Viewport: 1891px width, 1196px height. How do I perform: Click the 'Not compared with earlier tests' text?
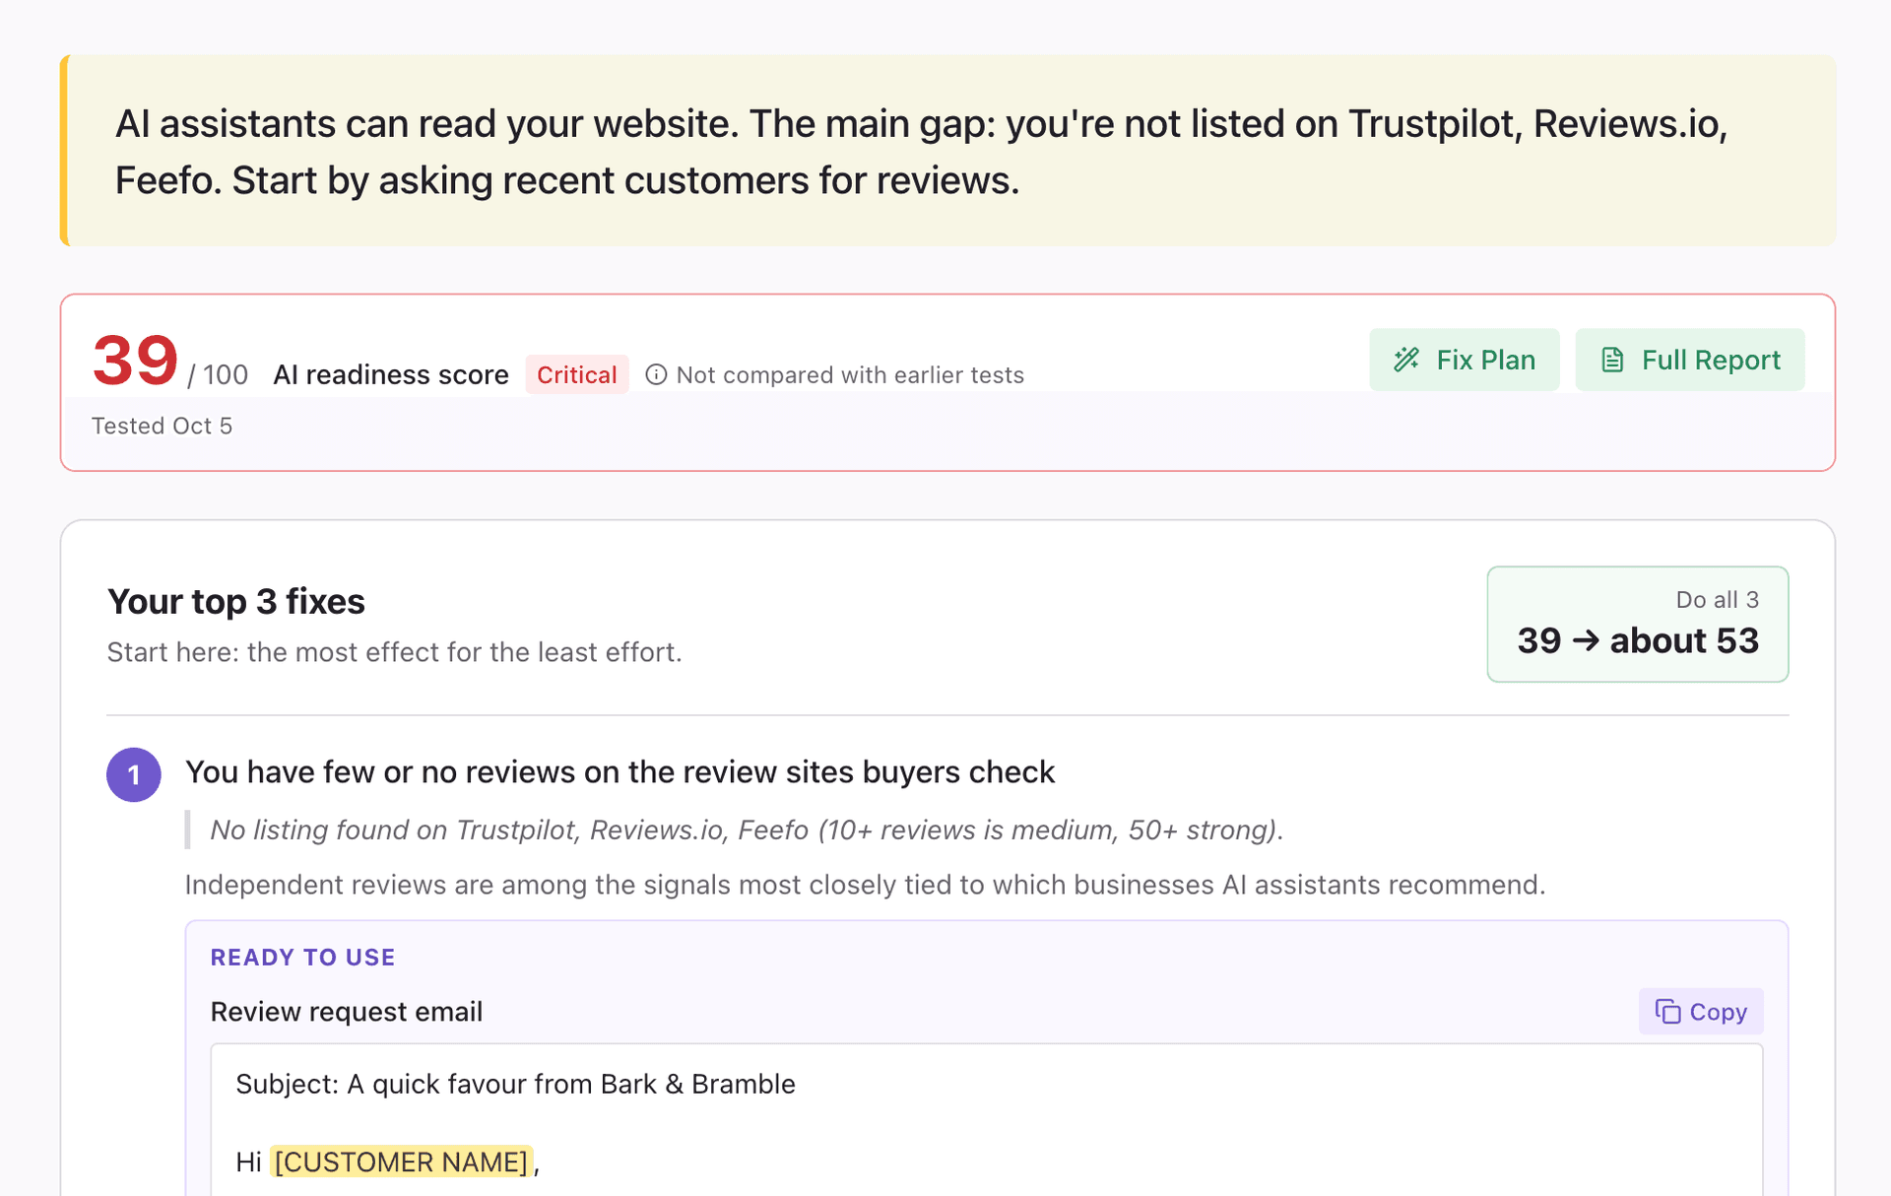(x=850, y=374)
